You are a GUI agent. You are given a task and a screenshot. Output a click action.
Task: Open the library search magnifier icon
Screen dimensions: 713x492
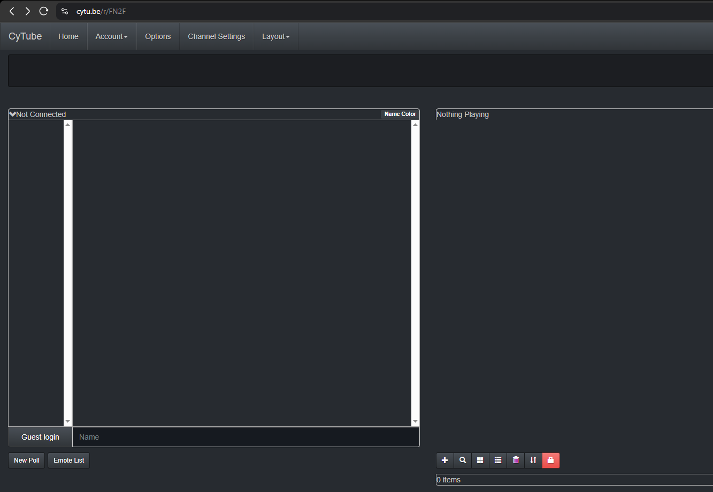click(x=463, y=460)
